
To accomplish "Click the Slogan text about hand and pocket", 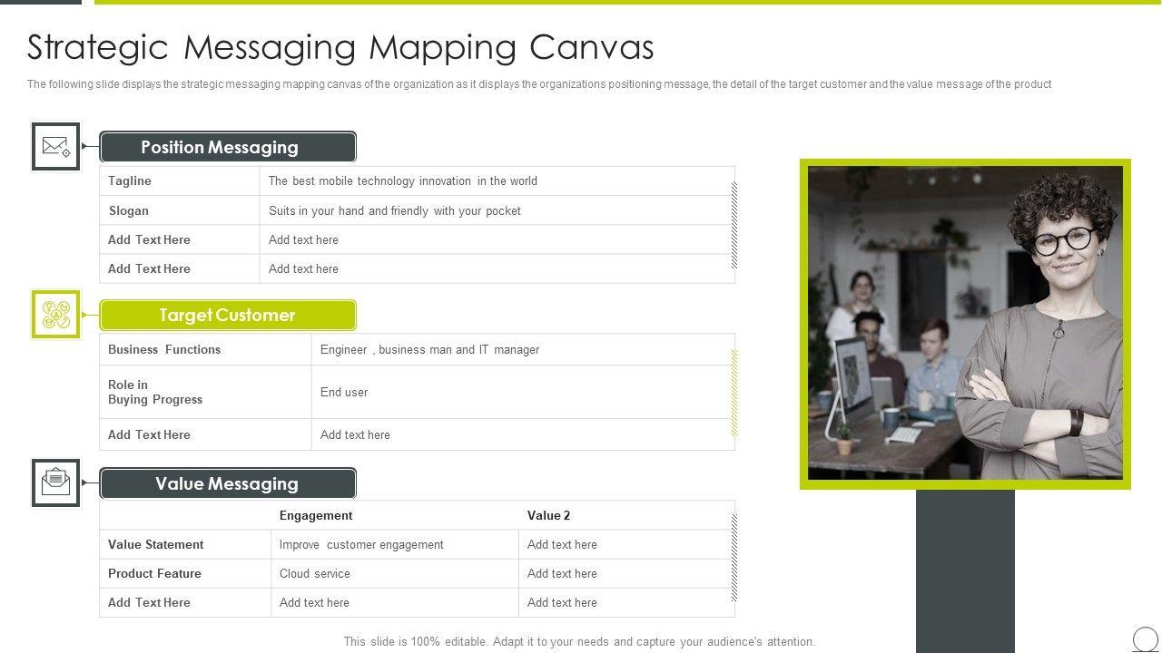I will tap(395, 211).
